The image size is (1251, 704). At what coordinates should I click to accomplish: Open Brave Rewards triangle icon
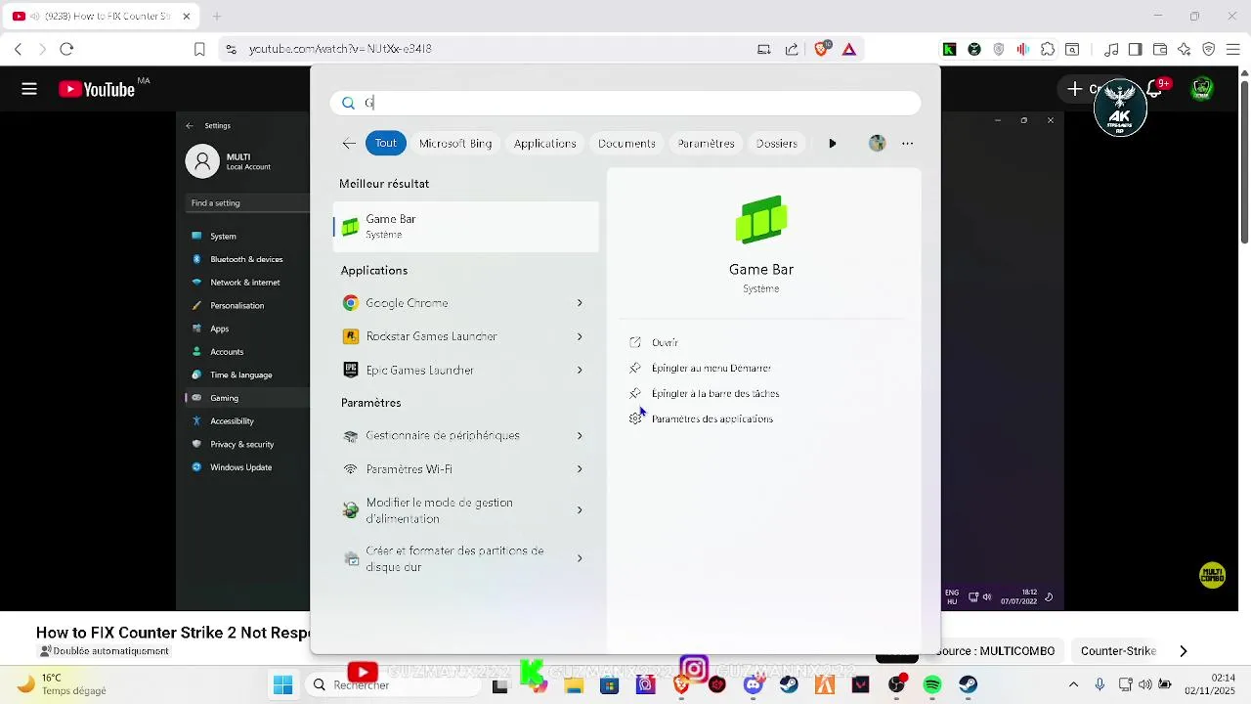(849, 49)
